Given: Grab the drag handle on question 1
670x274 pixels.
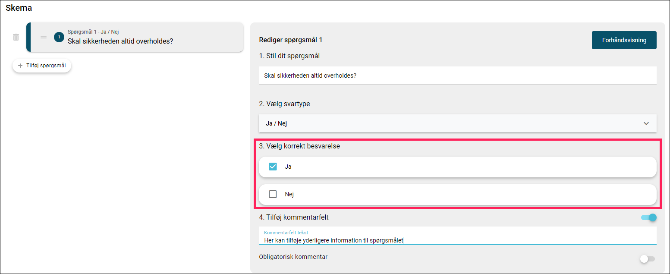Looking at the screenshot, I should [44, 37].
